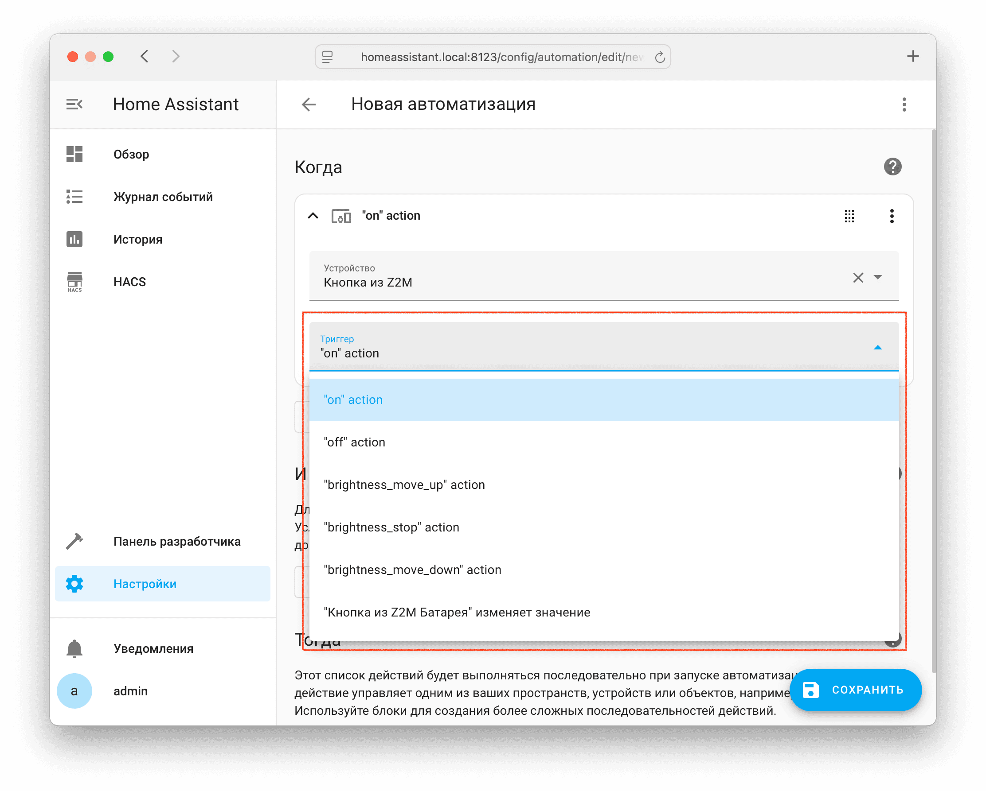Go back with the page arrow icon
The height and width of the screenshot is (791, 986).
pos(309,105)
